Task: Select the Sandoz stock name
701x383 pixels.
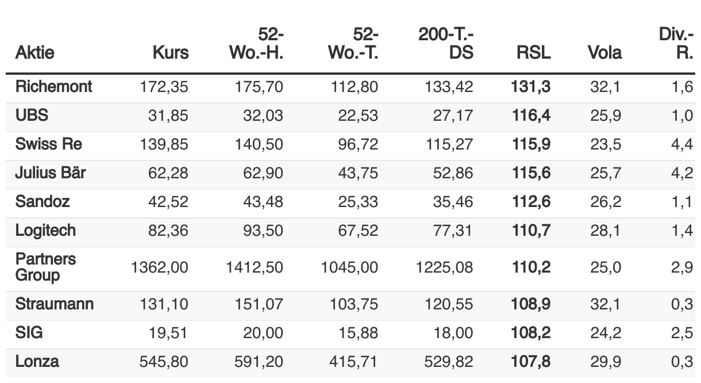Action: click(x=43, y=202)
